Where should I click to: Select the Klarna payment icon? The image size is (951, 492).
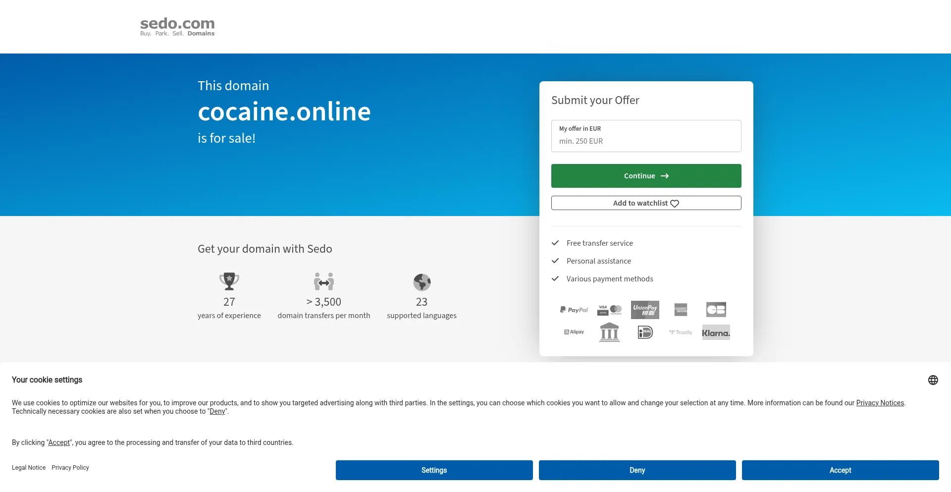[716, 332]
